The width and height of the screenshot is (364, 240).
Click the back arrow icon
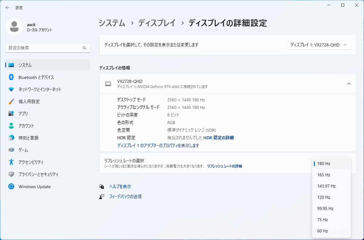(8, 8)
